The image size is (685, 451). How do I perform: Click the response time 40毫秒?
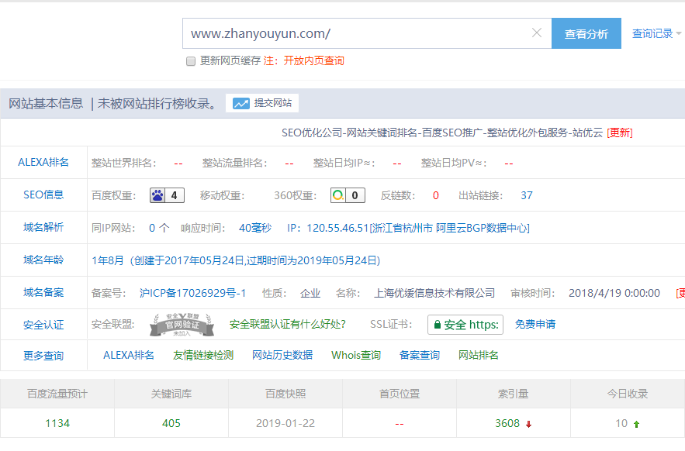pyautogui.click(x=255, y=228)
